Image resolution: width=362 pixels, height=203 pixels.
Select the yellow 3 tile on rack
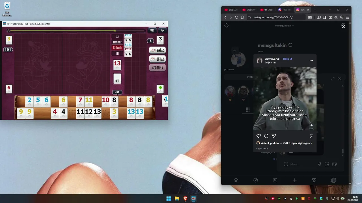pyautogui.click(x=114, y=113)
